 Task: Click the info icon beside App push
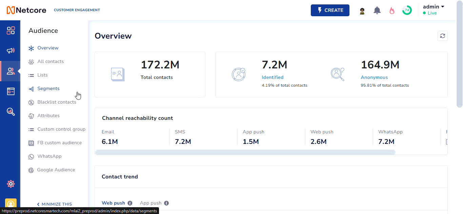pyautogui.click(x=166, y=203)
